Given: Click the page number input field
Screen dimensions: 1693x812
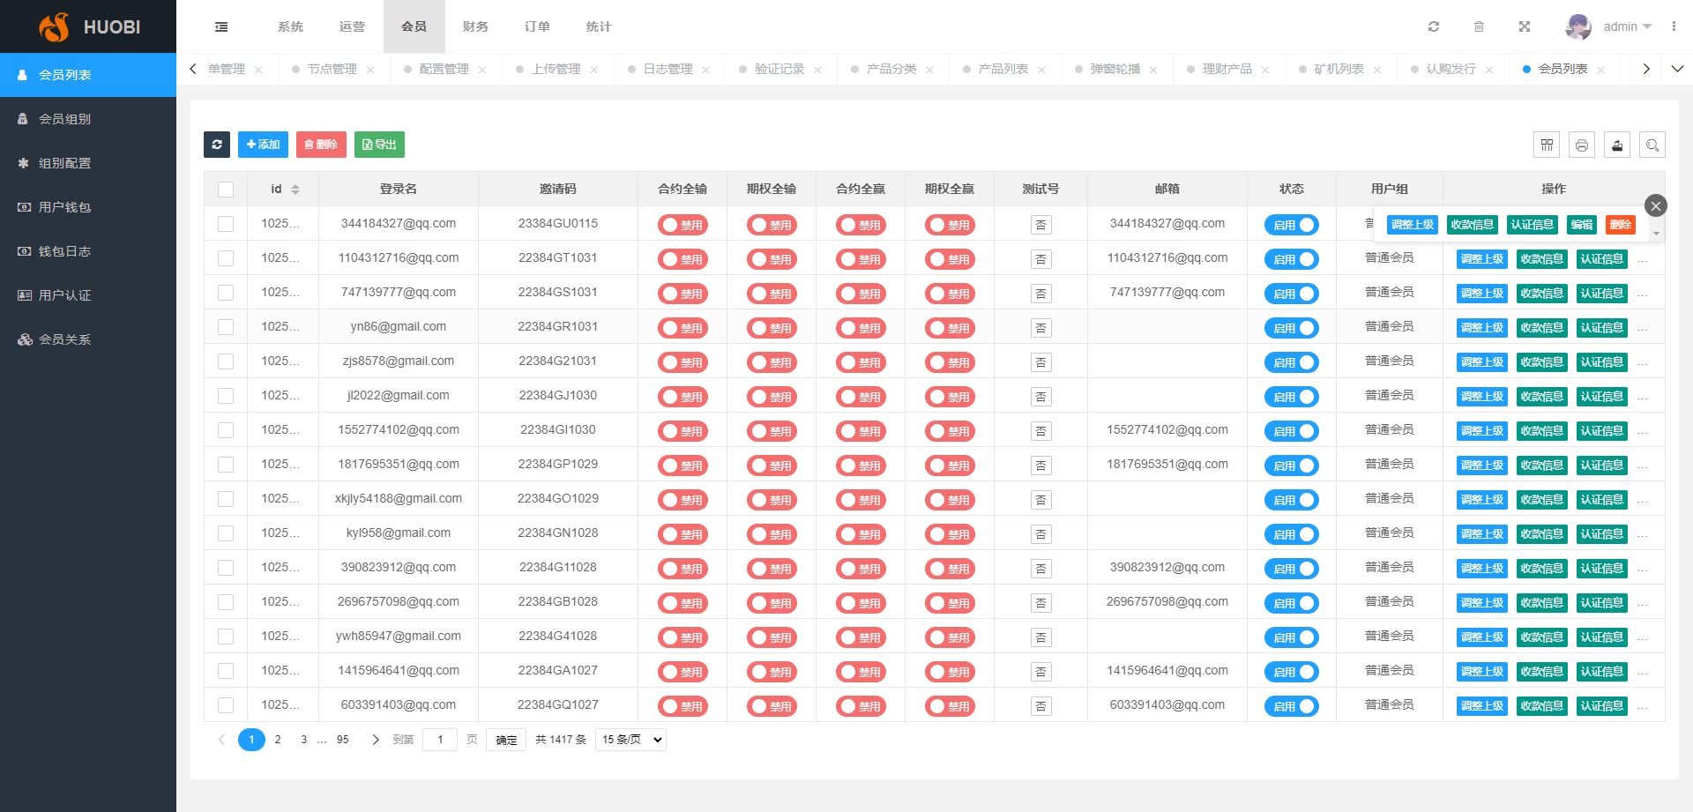Looking at the screenshot, I should [x=440, y=740].
